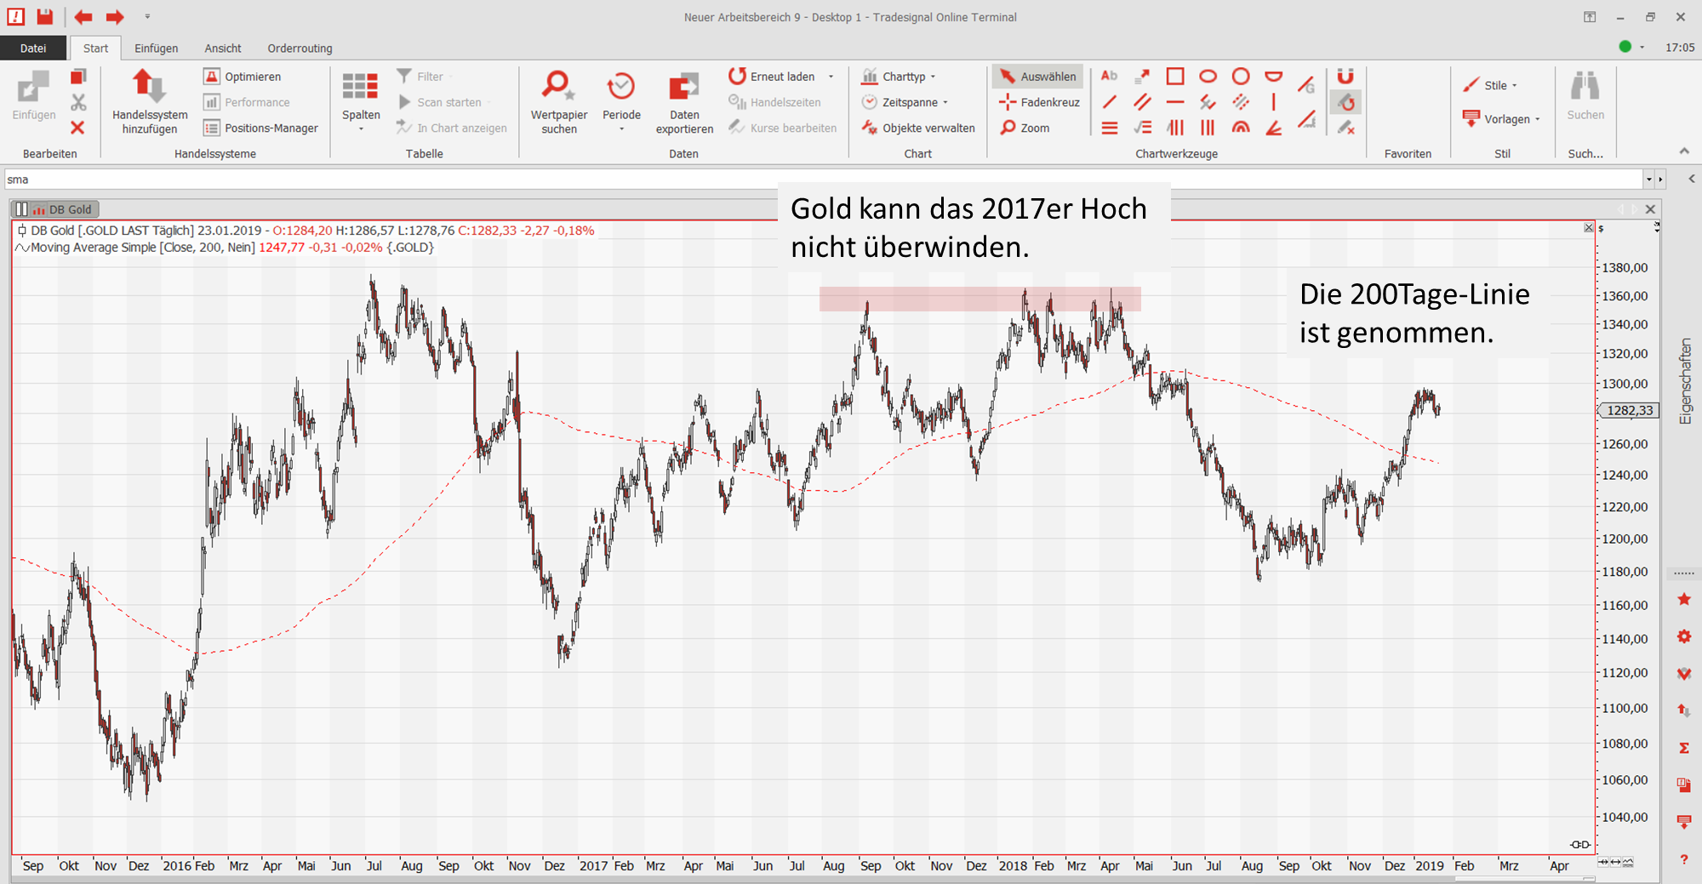The width and height of the screenshot is (1702, 884).
Task: Toggle the Auswählen selection mode
Action: [1037, 77]
